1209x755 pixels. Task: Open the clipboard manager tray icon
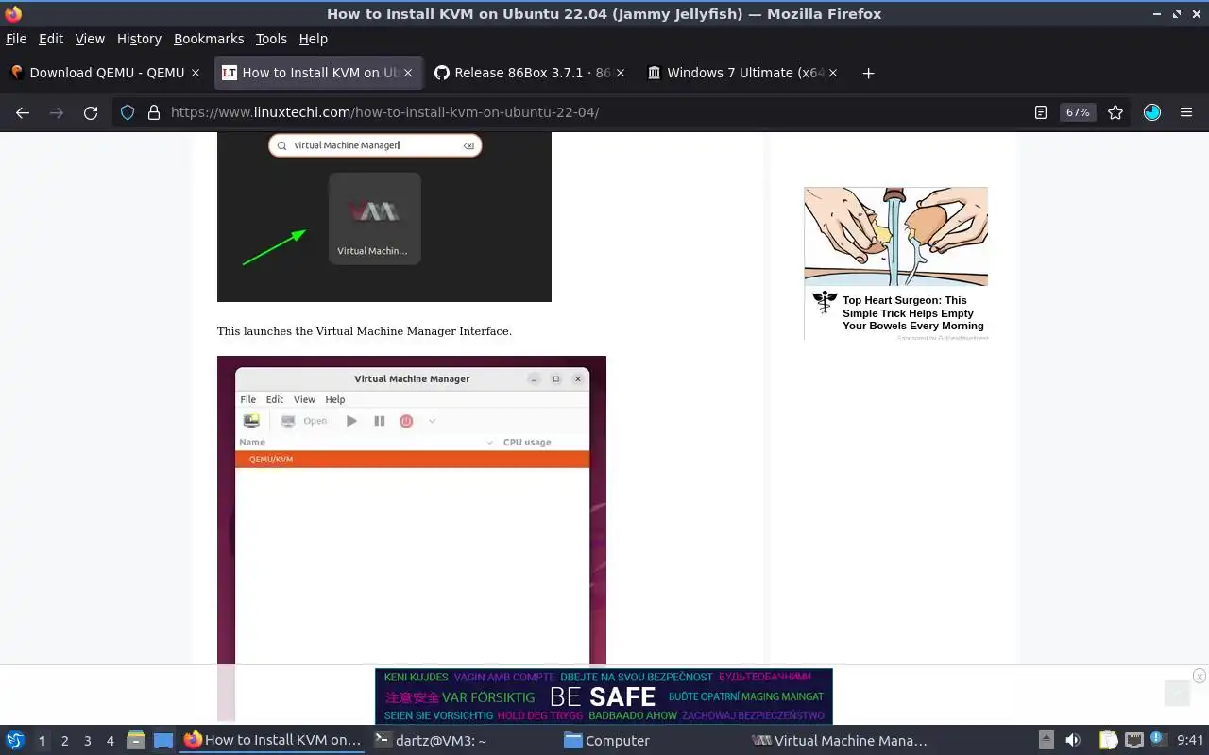click(1109, 741)
